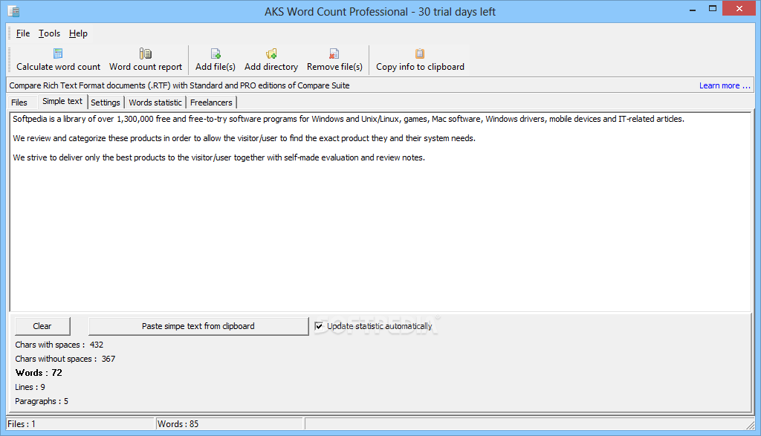761x436 pixels.
Task: Open the File menu
Action: point(23,33)
